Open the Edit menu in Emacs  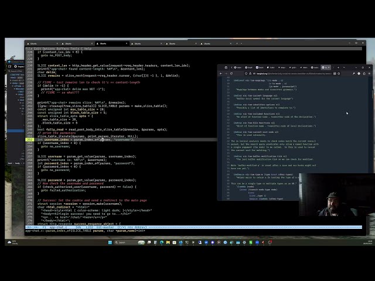click(x=37, y=49)
